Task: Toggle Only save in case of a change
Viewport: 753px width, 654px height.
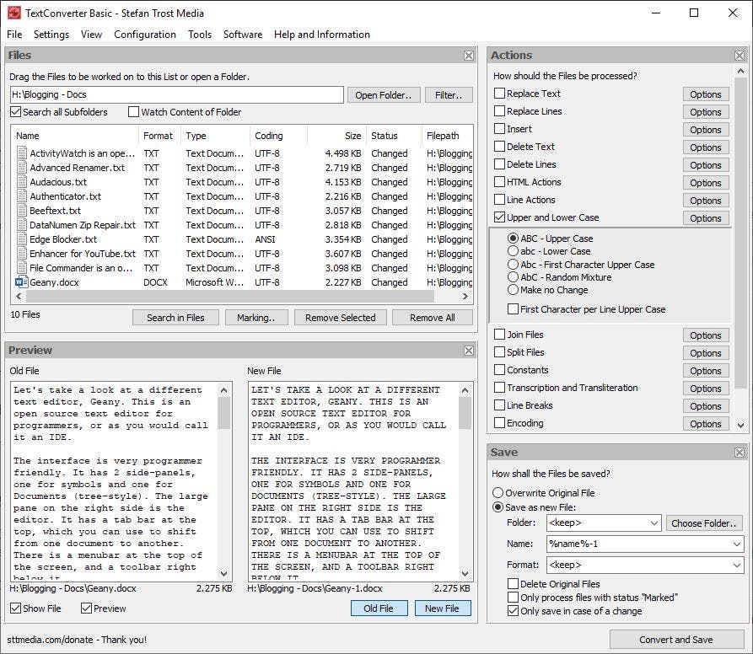Action: (x=513, y=611)
